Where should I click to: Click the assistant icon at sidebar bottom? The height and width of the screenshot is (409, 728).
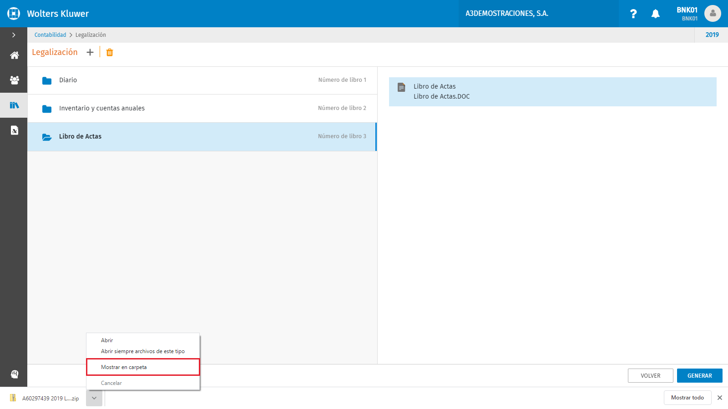coord(15,374)
